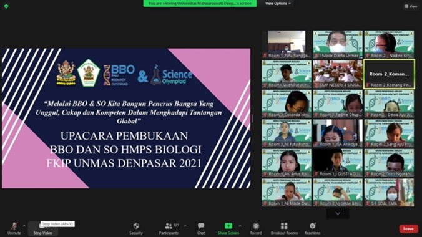422x237 pixels.
Task: Expand the View Options dropdown
Action: click(278, 4)
